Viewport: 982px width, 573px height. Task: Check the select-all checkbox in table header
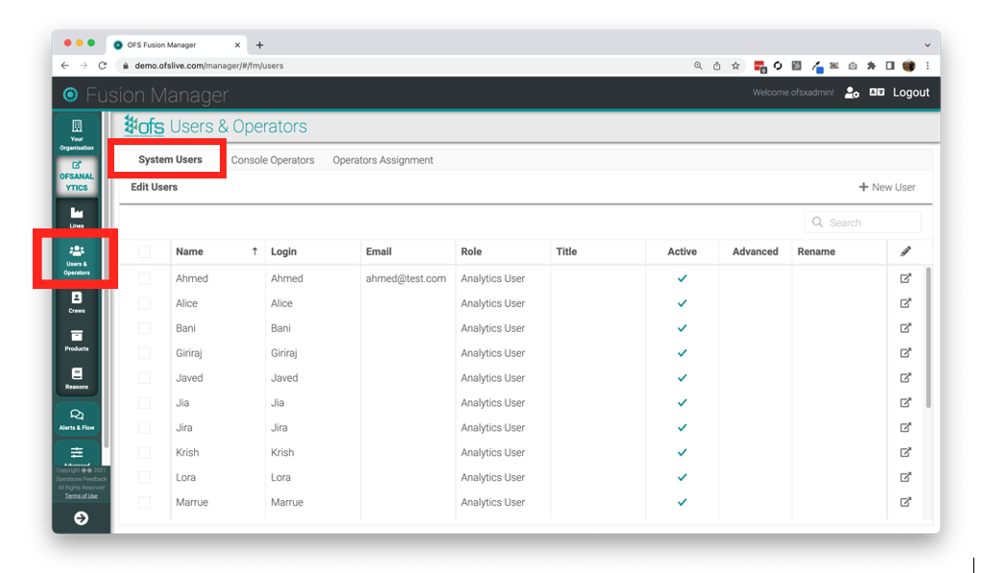pyautogui.click(x=145, y=251)
